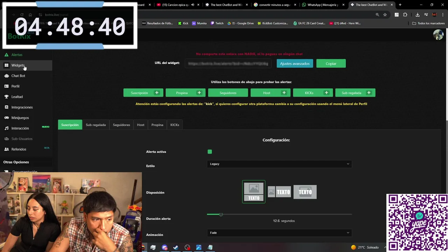Switch to convertir minutos Google tab
The height and width of the screenshot is (252, 448).
275,5
